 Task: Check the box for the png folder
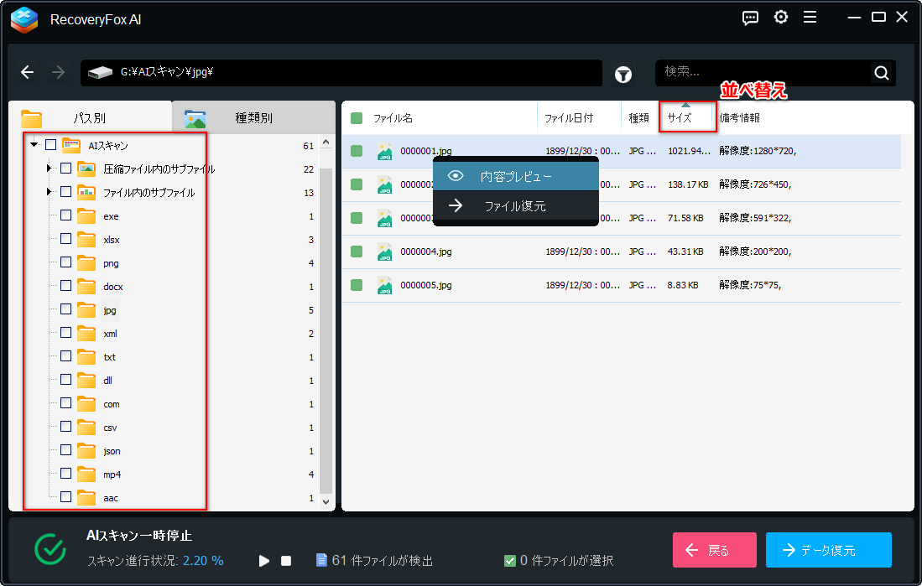tap(66, 263)
